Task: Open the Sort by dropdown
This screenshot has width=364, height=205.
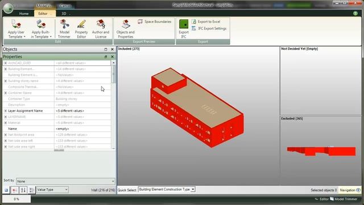Action: [65, 181]
